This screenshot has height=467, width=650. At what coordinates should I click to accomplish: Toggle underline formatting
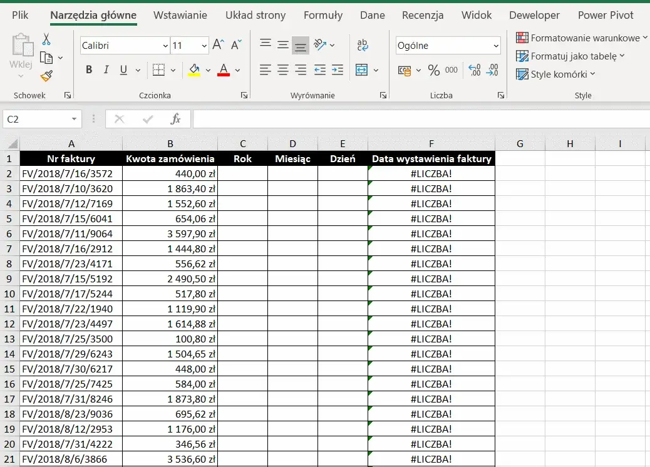[x=122, y=69]
